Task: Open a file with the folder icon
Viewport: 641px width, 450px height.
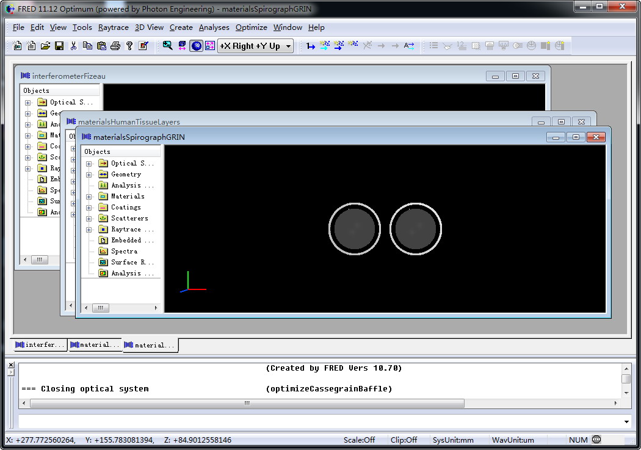Action: coord(45,46)
